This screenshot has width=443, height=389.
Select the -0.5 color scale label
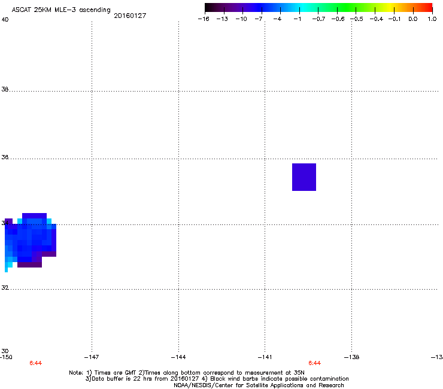[x=357, y=19]
